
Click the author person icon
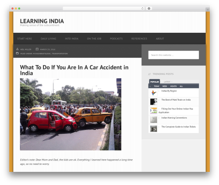(18, 49)
